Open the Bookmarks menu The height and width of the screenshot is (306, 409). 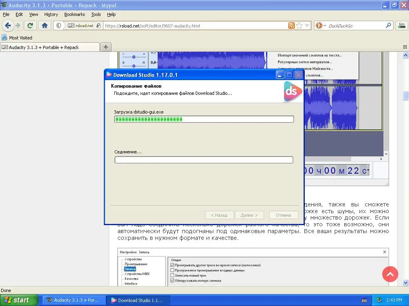tap(74, 14)
